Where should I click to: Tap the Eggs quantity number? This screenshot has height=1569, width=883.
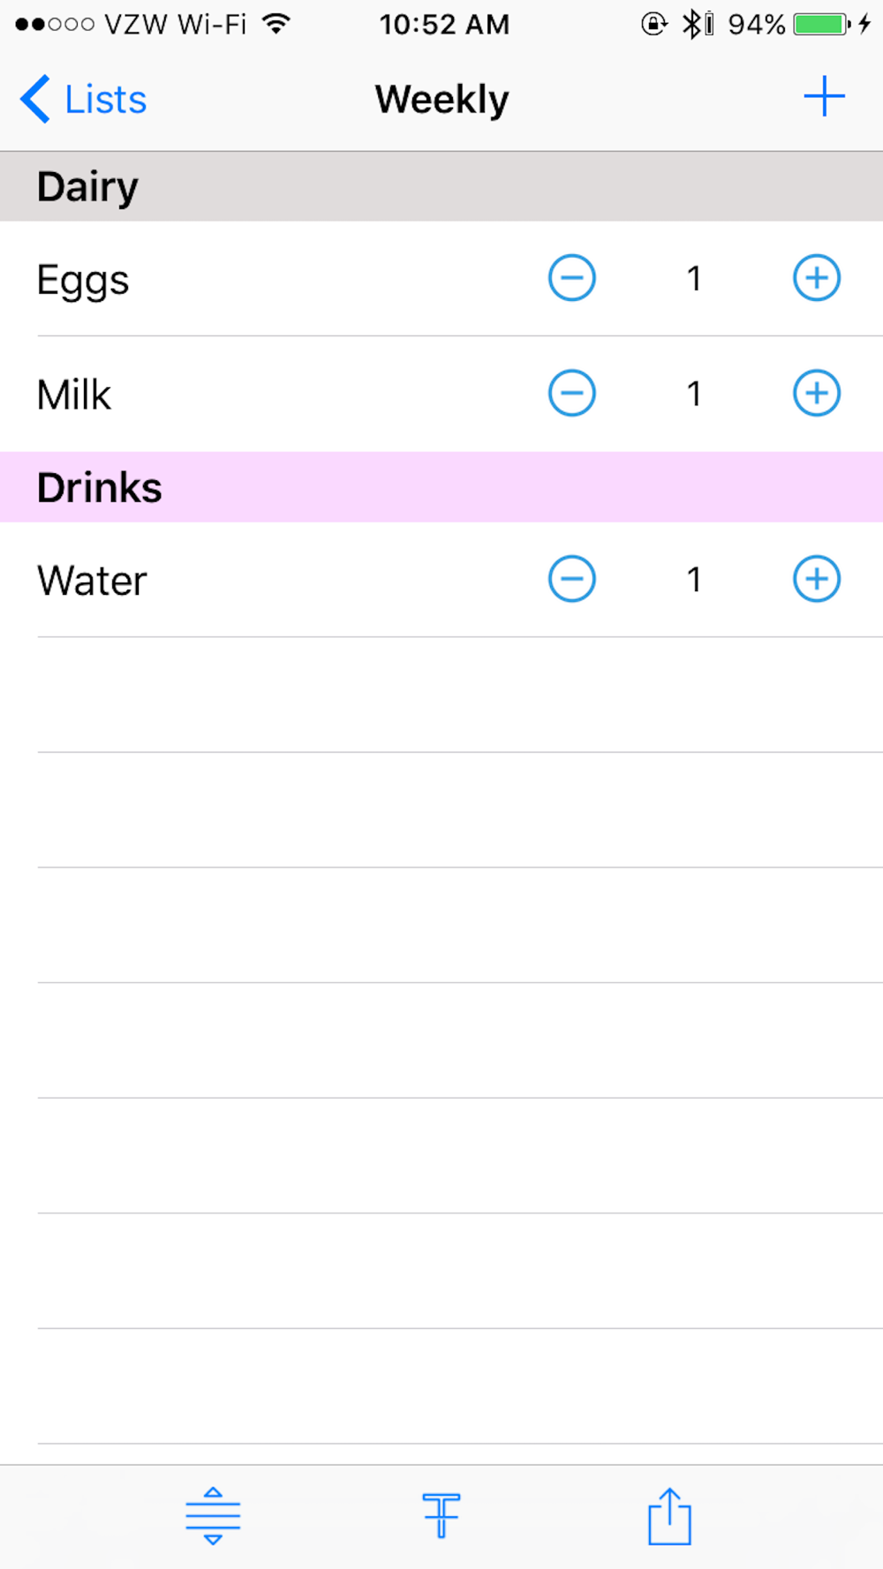[694, 279]
